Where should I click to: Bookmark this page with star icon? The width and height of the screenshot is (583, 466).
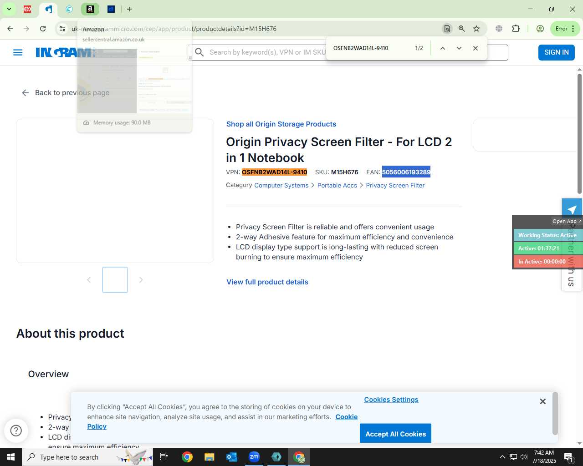pos(476,29)
